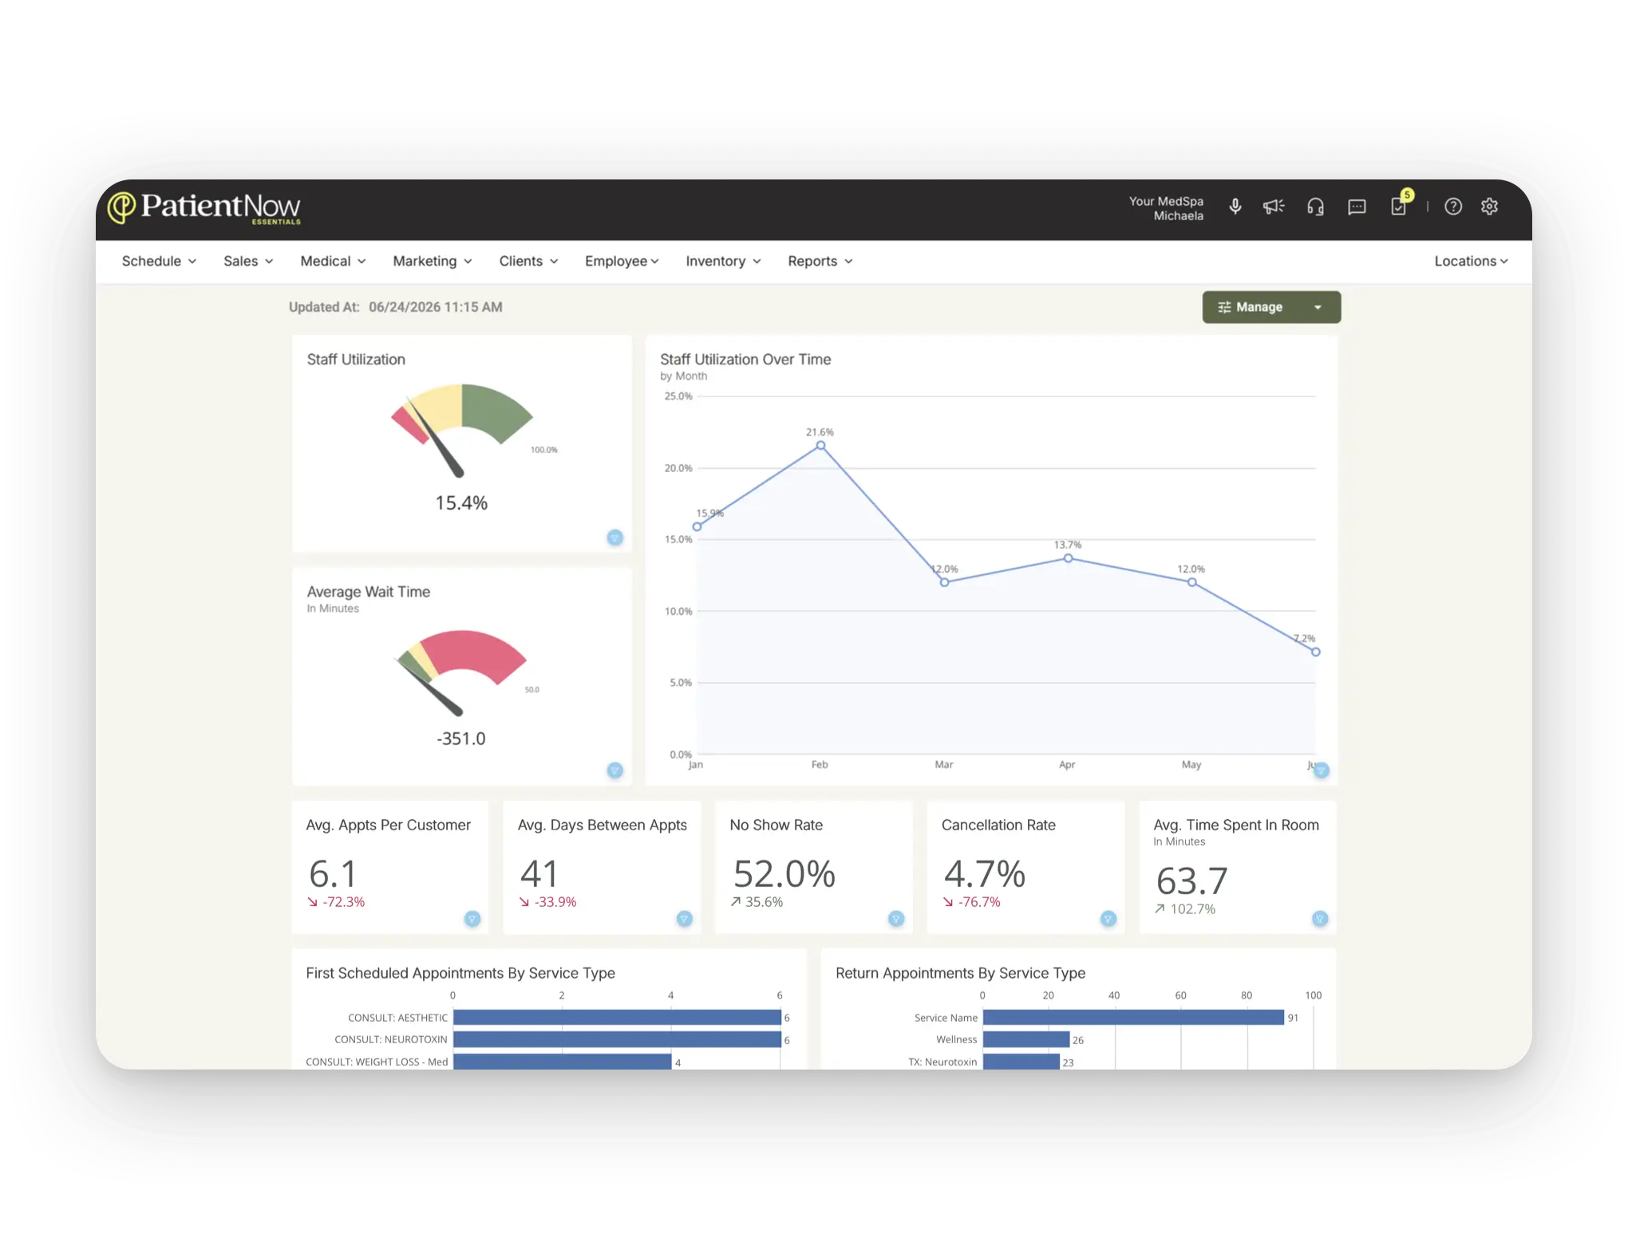Click the -351.0 wait time value
Screen dimensions: 1628x1249
(x=461, y=739)
